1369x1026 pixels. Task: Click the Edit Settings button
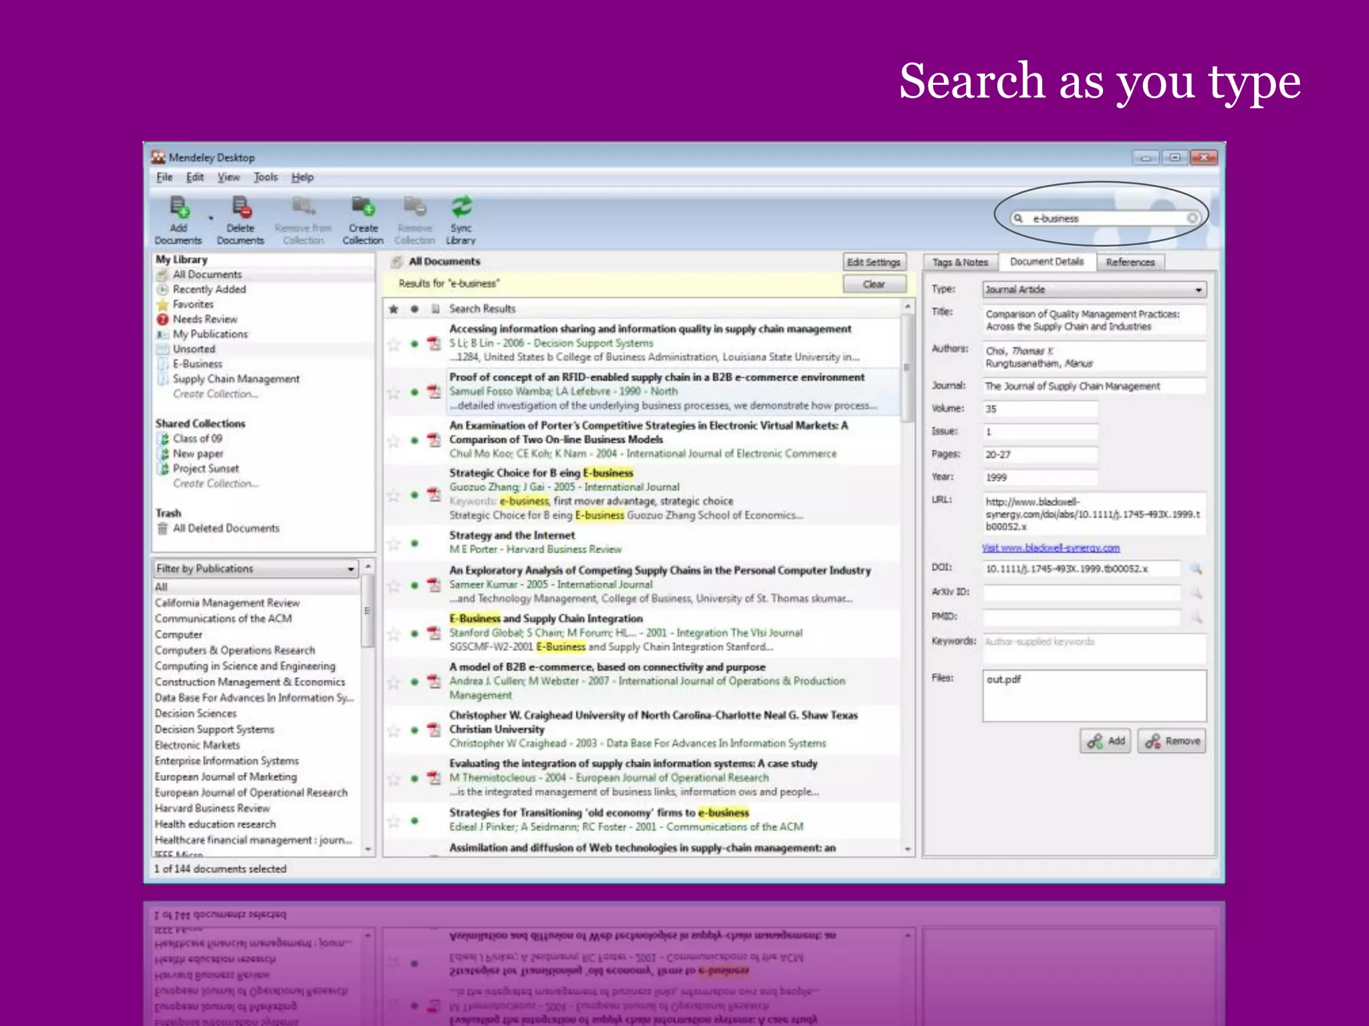click(x=874, y=263)
